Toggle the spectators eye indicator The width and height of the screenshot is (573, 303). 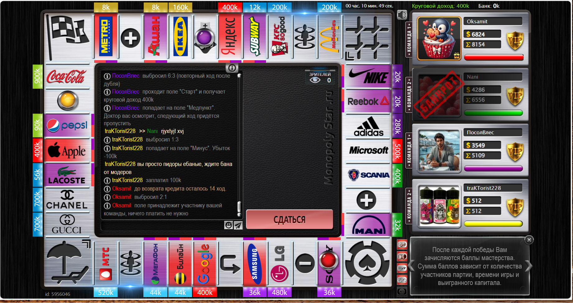click(x=315, y=80)
